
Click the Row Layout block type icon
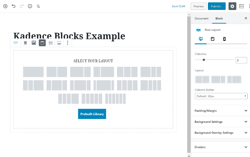(x=16, y=43)
